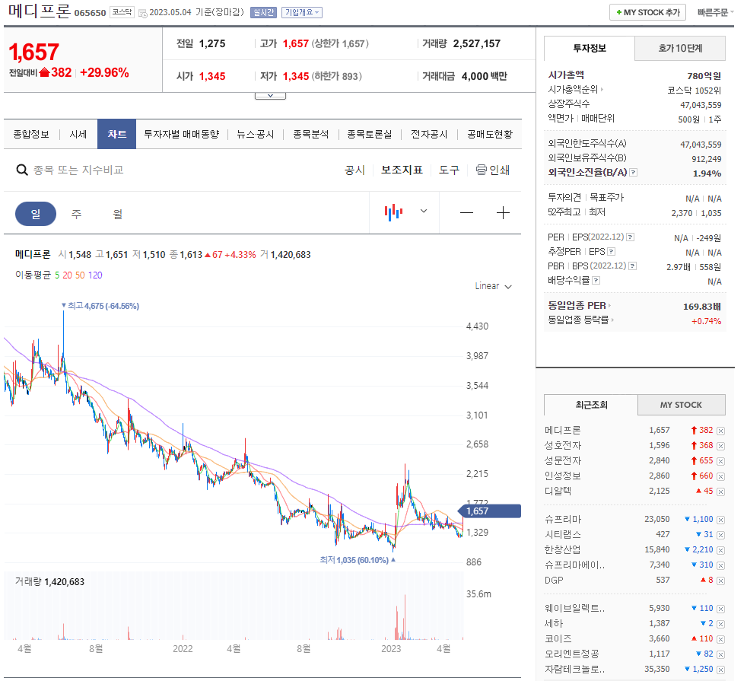Click help icon next to 배당수익률
This screenshot has height=681, width=747.
click(x=596, y=281)
